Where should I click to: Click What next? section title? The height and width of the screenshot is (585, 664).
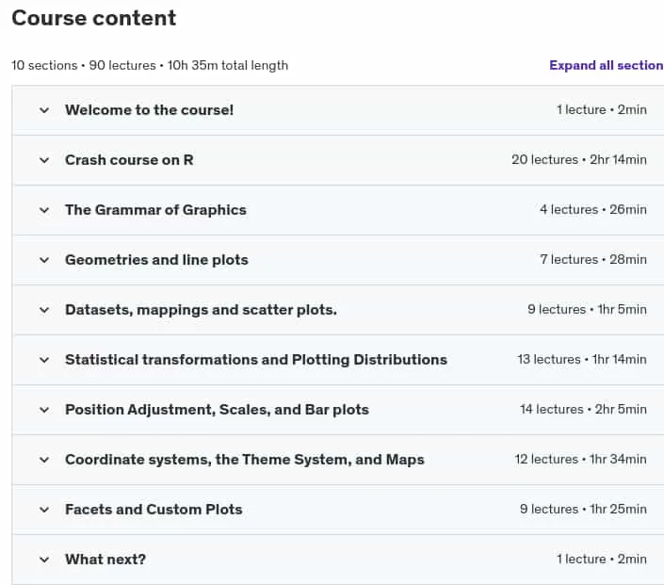(105, 560)
